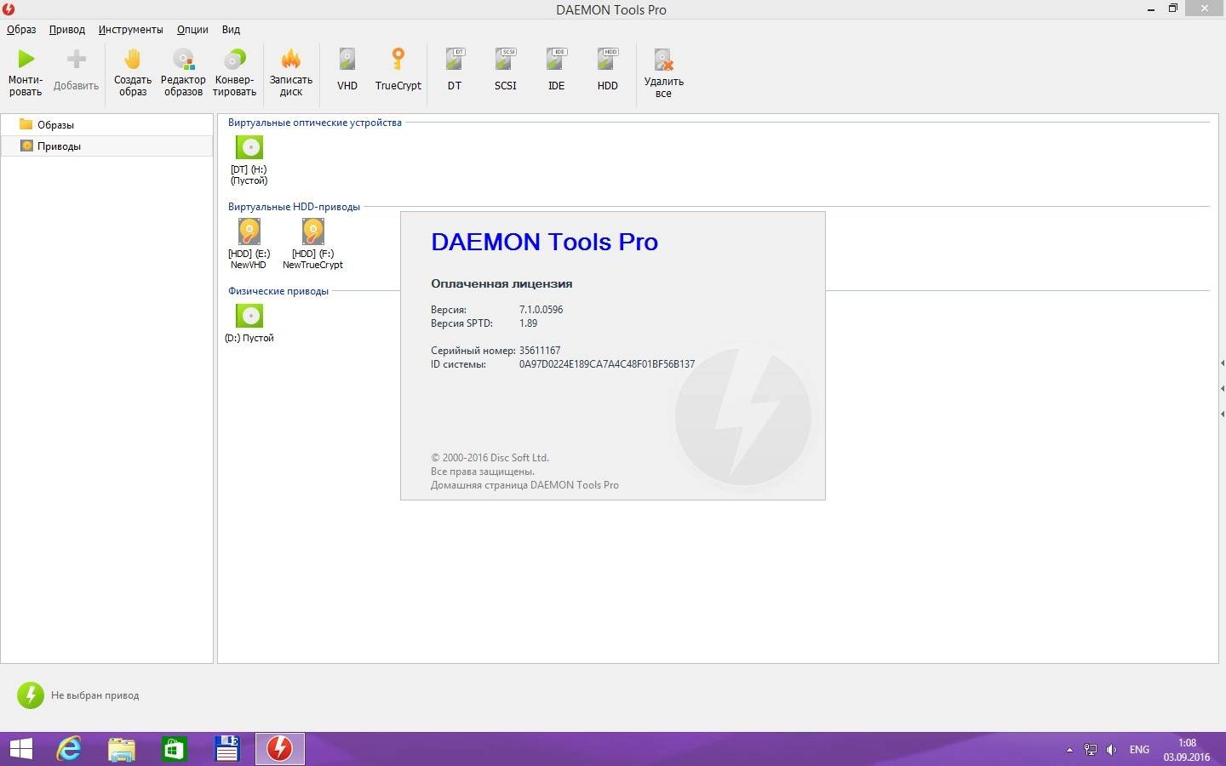The height and width of the screenshot is (766, 1226).
Task: Click the Монтировать (Mount) play icon
Action: [x=26, y=59]
